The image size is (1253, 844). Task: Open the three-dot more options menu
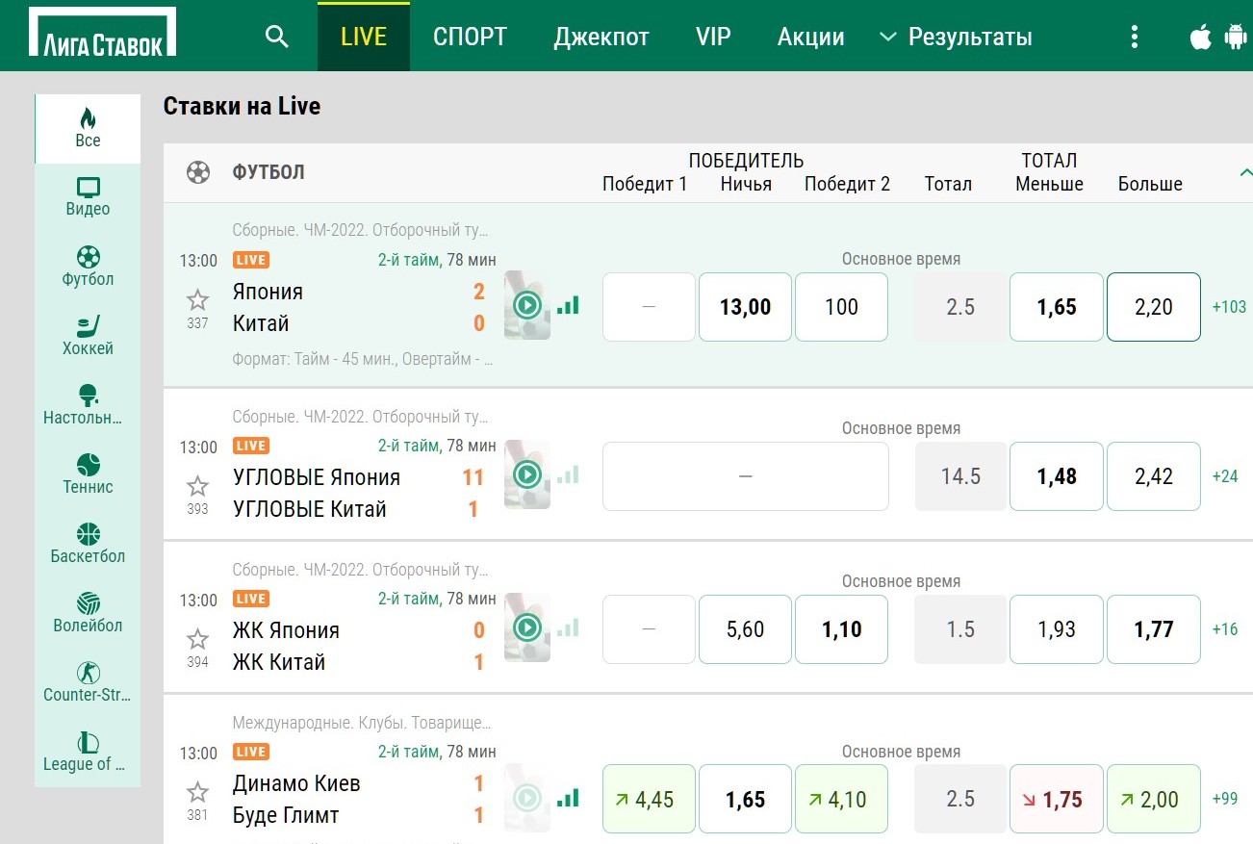point(1135,37)
